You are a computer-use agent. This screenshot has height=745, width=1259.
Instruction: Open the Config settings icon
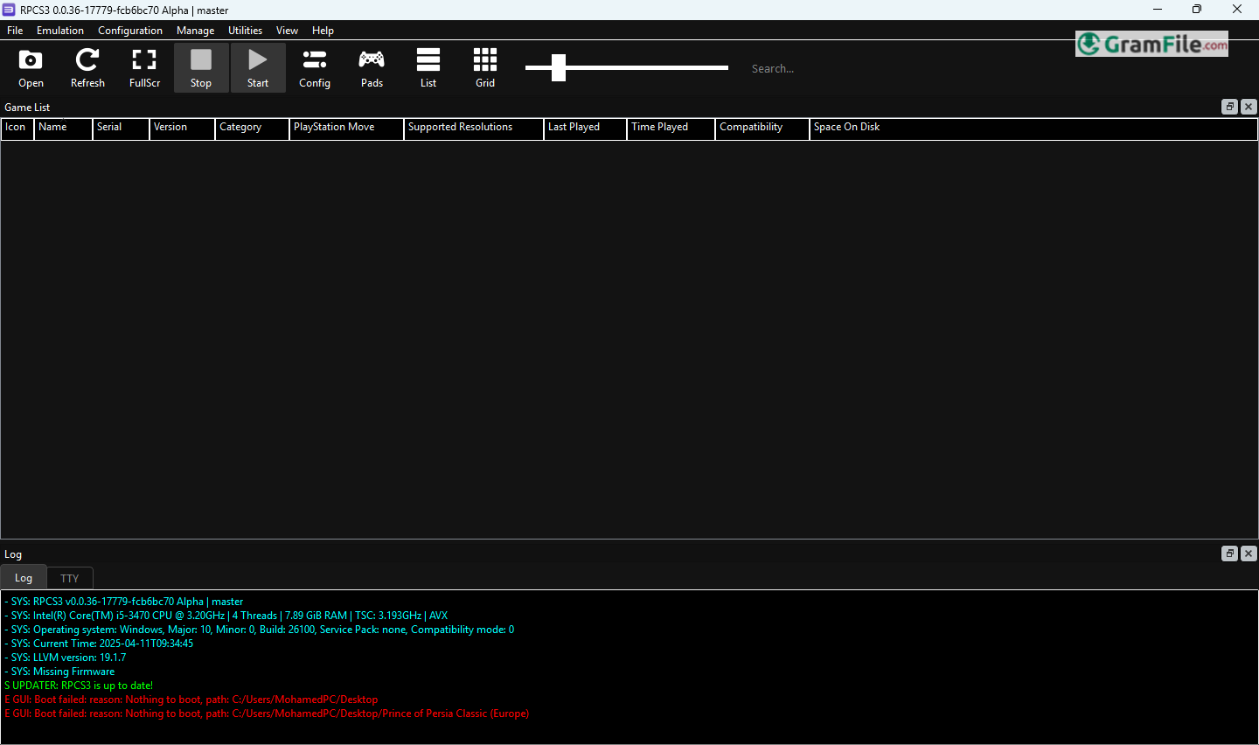(x=315, y=68)
